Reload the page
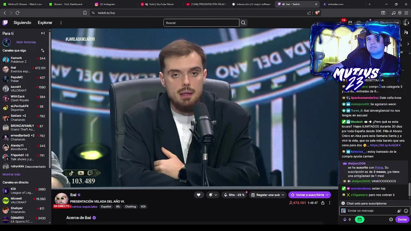Screen dimensions: 411x231 coord(17,13)
